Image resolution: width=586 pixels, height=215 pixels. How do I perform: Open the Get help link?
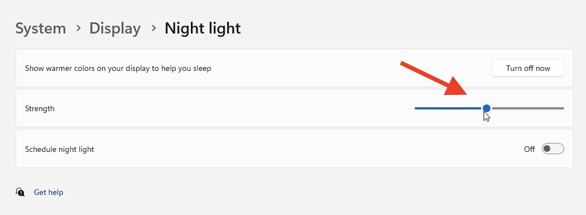pyautogui.click(x=48, y=193)
